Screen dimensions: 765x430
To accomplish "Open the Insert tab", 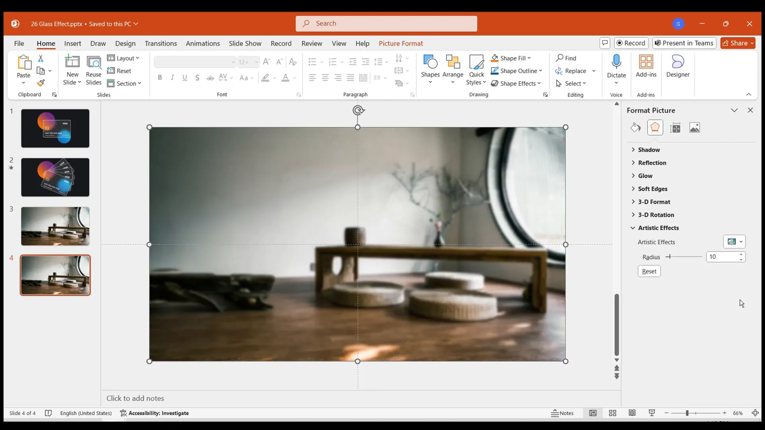I will pyautogui.click(x=73, y=43).
